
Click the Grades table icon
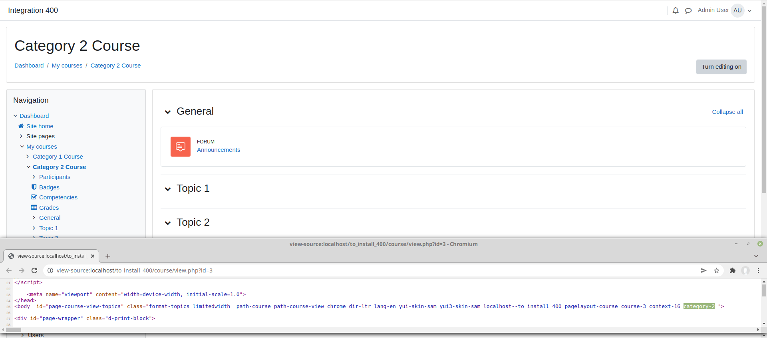(34, 207)
